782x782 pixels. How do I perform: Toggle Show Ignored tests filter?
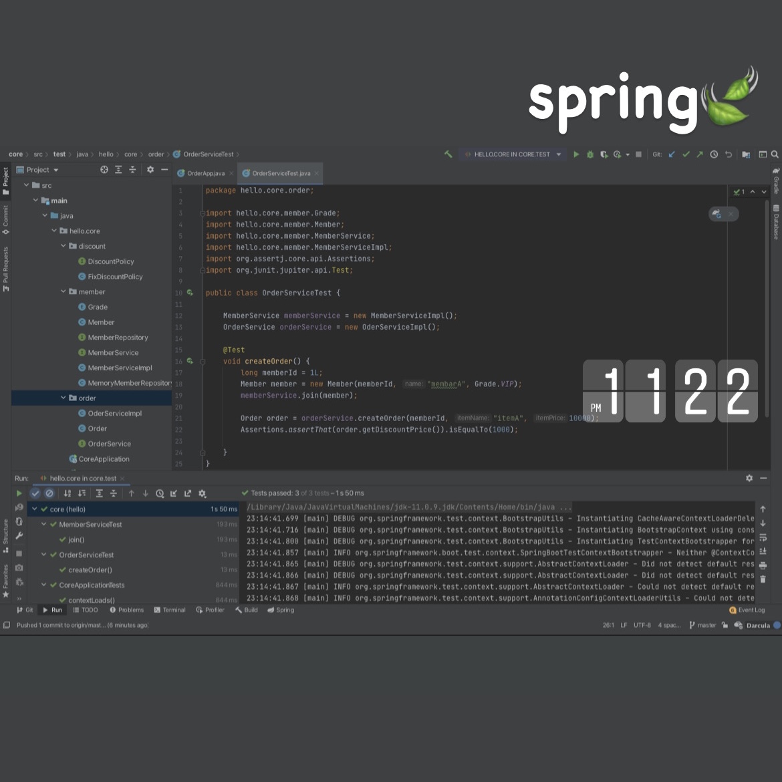click(49, 493)
